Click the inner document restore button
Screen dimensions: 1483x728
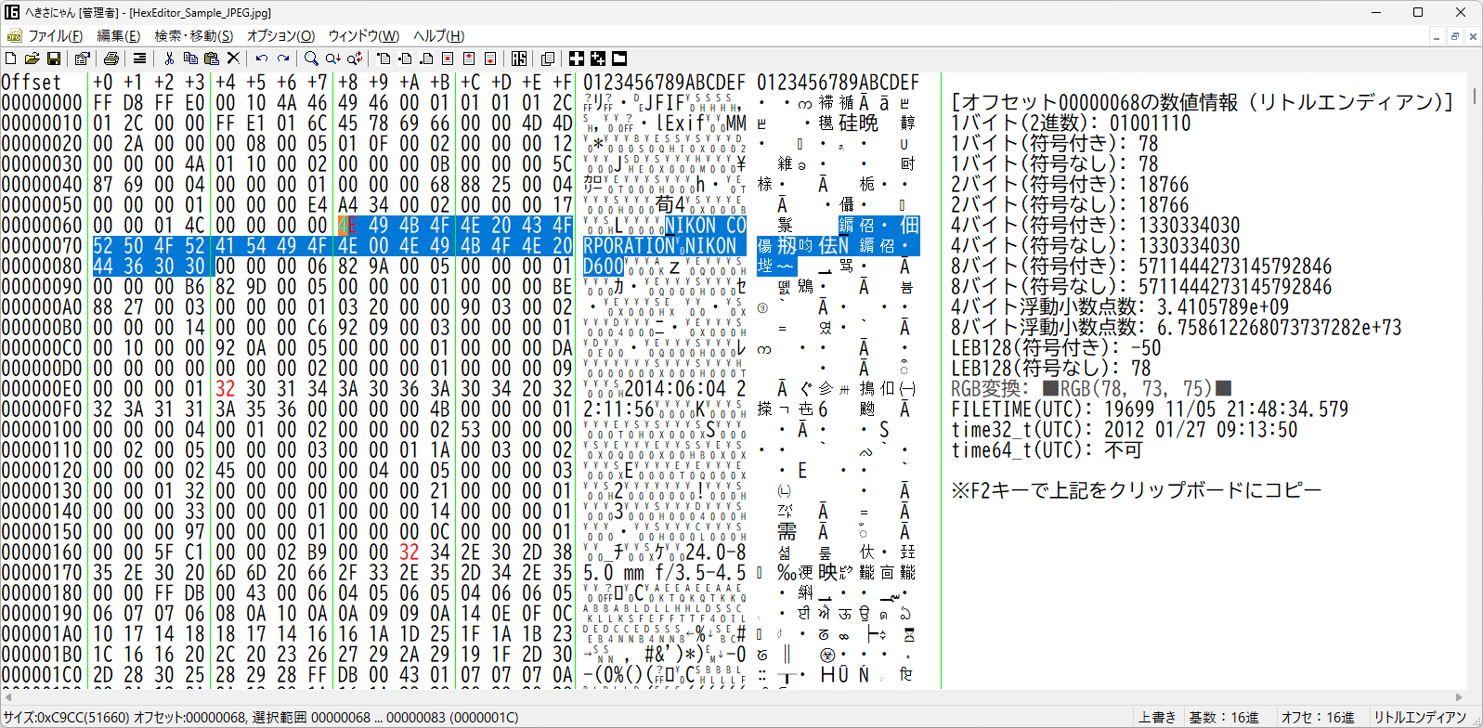click(x=1455, y=36)
